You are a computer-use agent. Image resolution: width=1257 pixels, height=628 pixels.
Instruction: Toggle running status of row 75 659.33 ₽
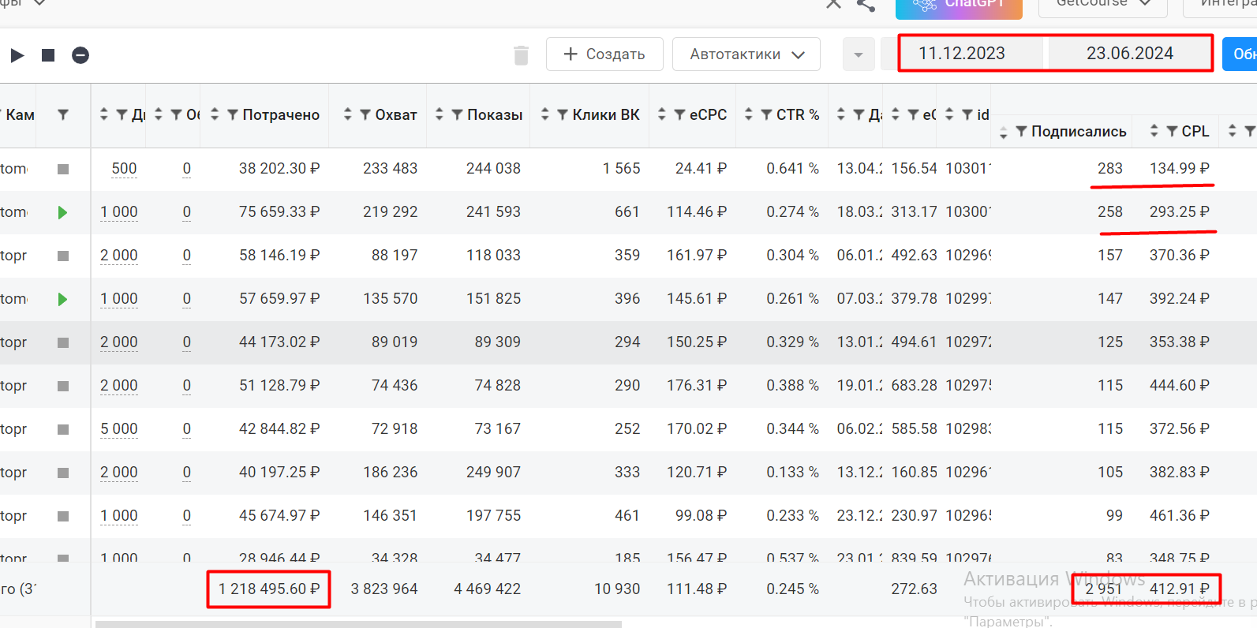click(63, 212)
